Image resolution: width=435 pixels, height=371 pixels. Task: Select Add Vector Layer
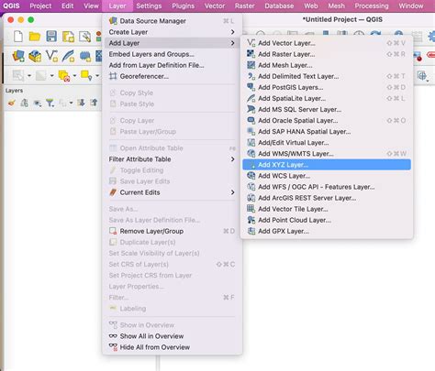pos(327,43)
